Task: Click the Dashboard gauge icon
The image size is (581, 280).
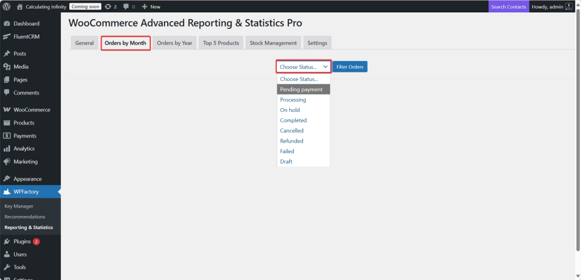Action: (7, 24)
